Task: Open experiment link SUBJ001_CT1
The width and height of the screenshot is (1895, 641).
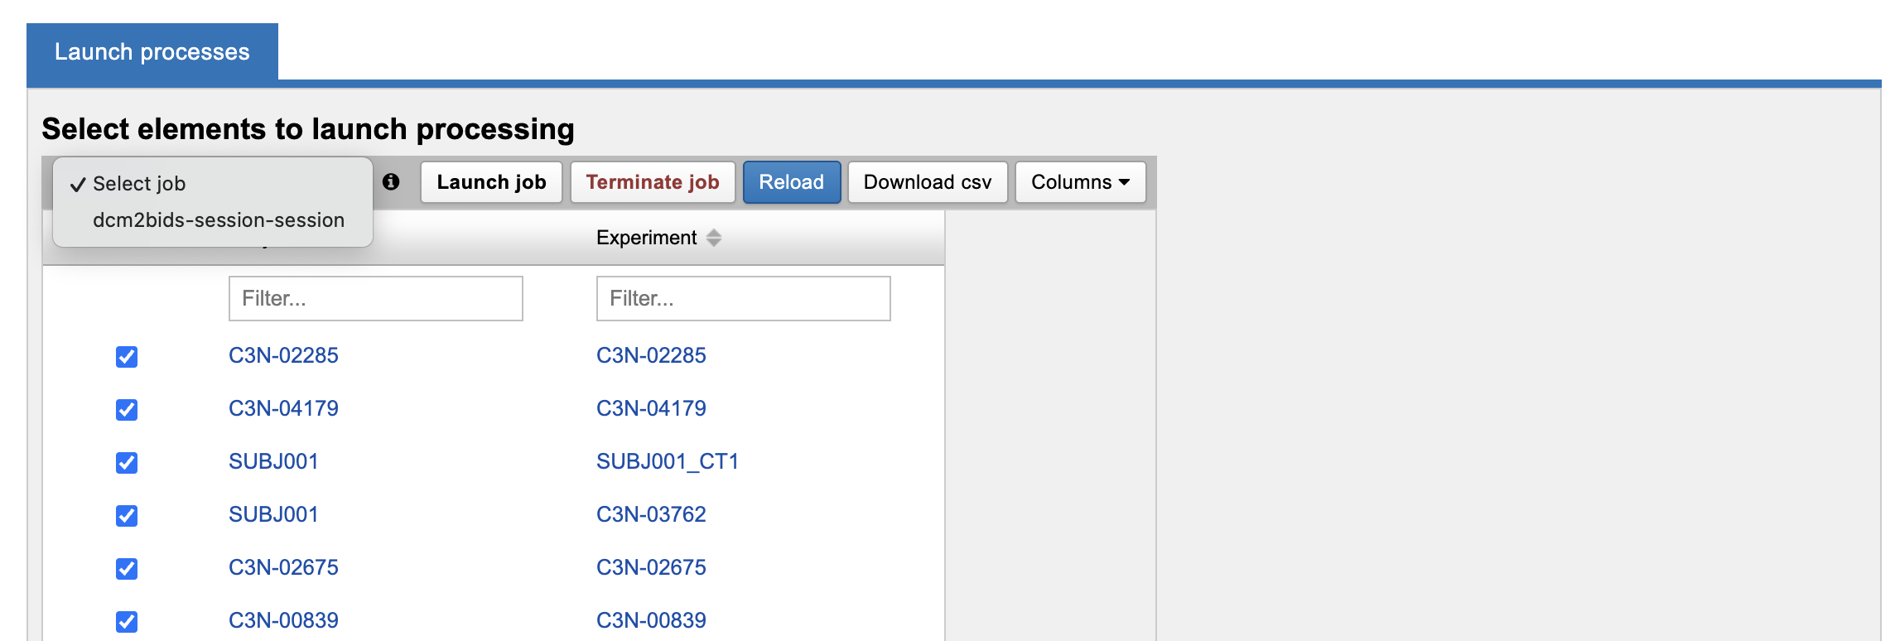Action: [x=667, y=461]
